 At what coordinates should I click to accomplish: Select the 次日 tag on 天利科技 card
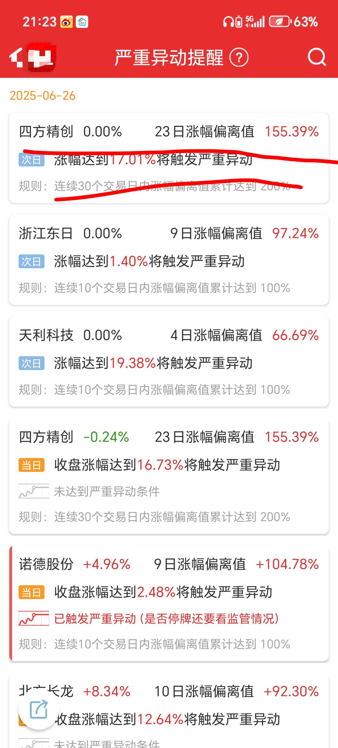coord(32,363)
